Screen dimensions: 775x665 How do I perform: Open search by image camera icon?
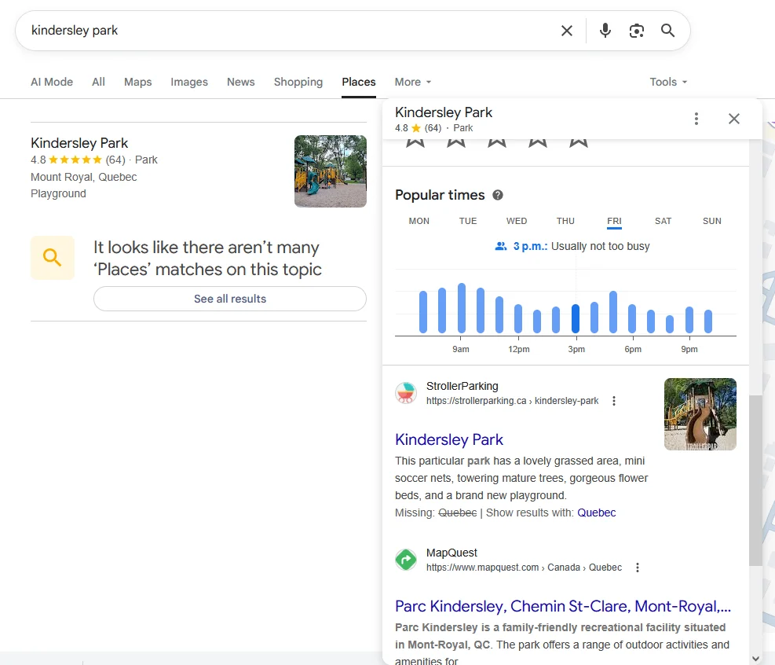click(637, 31)
